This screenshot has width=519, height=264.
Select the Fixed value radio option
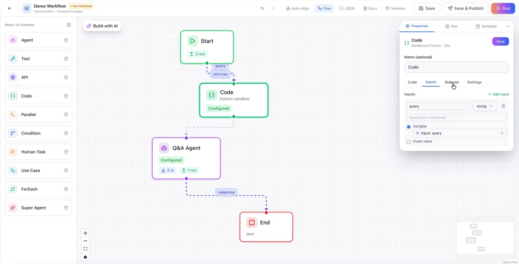[x=409, y=142]
